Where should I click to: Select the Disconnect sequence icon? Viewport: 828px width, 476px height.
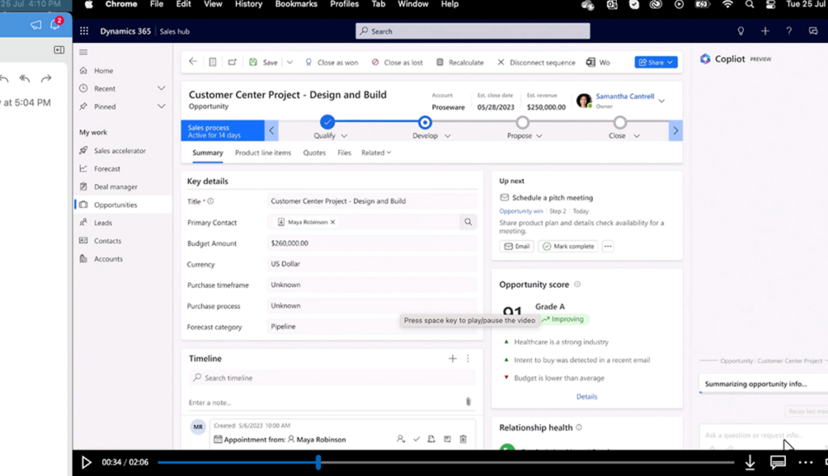[501, 61]
